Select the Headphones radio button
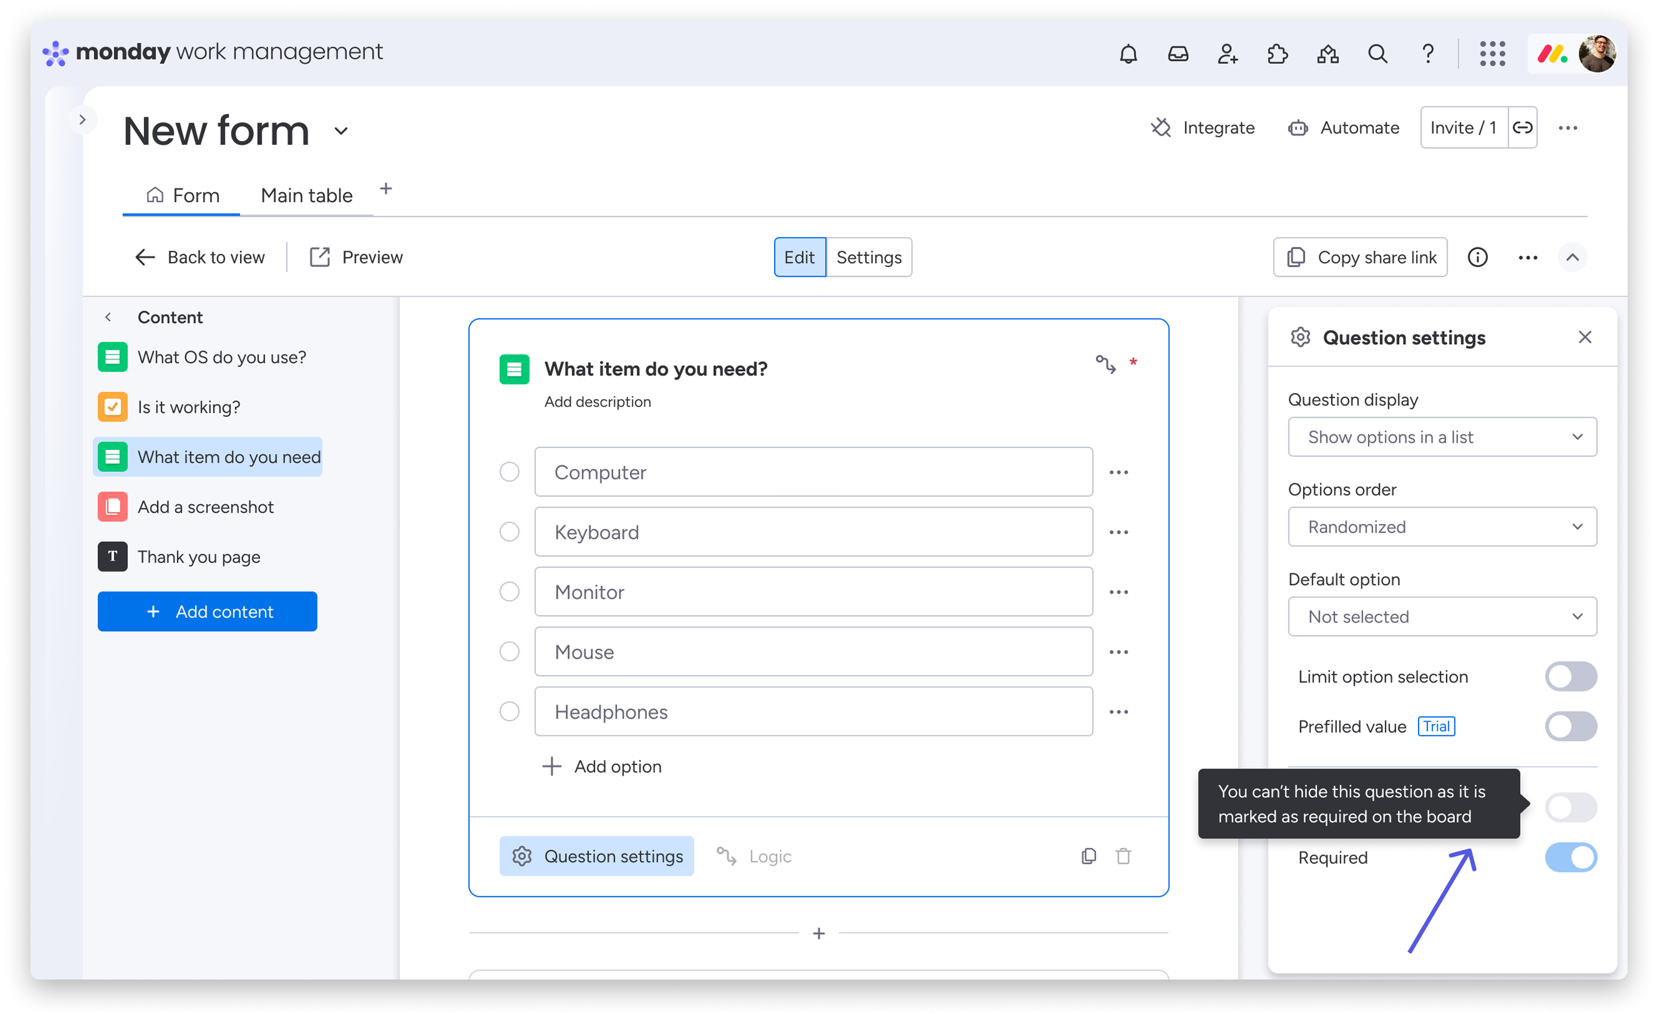This screenshot has height=1013, width=1658. pyautogui.click(x=509, y=711)
